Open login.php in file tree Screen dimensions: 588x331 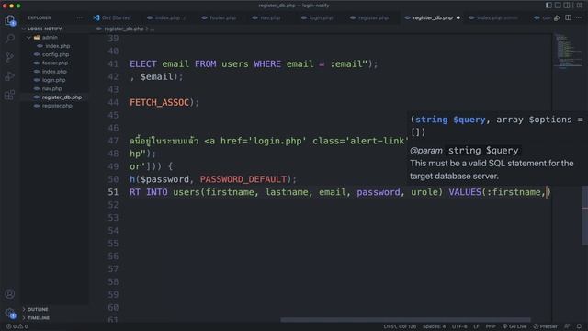pos(53,80)
